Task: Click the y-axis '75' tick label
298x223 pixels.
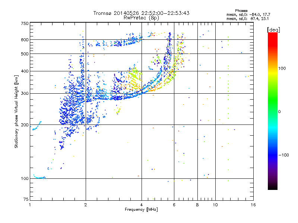Action: pyautogui.click(x=26, y=199)
